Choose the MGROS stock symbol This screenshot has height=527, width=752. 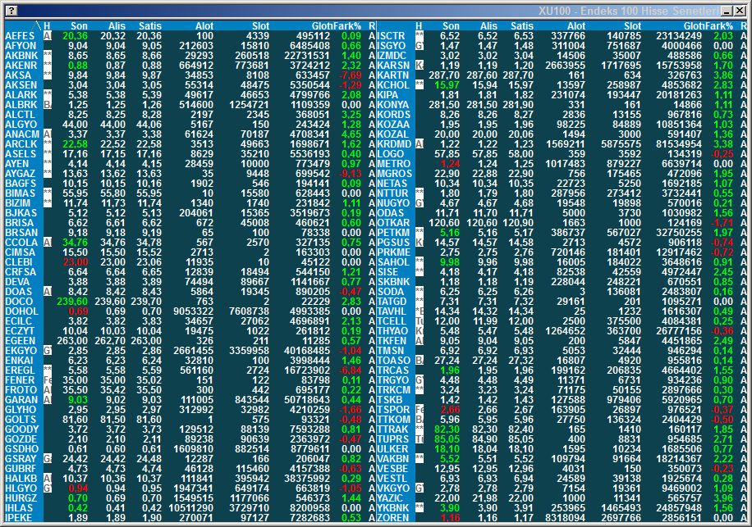tap(394, 173)
